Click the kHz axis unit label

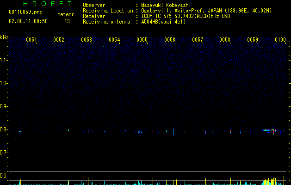click(4, 37)
